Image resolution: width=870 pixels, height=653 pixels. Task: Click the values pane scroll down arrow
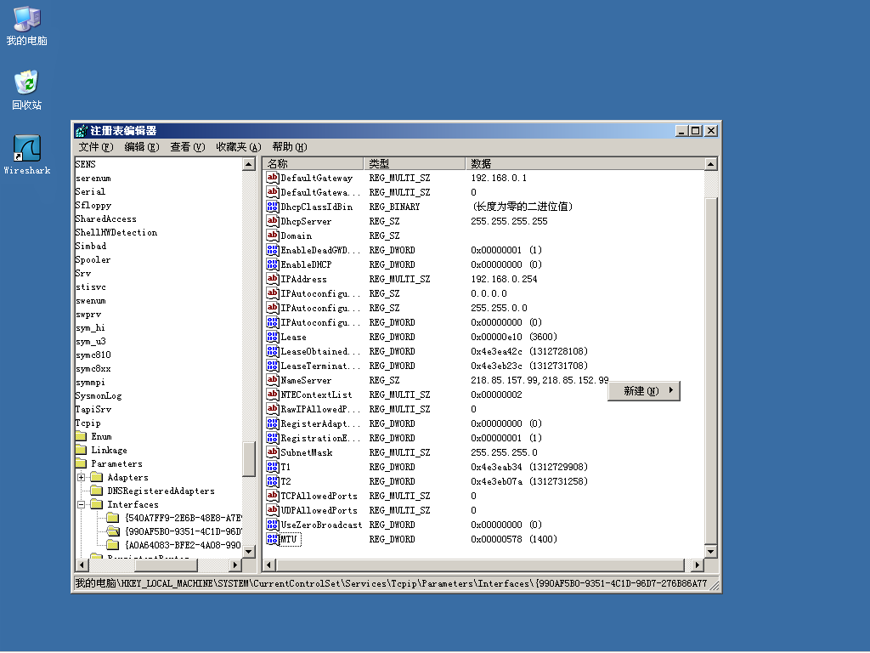(711, 551)
